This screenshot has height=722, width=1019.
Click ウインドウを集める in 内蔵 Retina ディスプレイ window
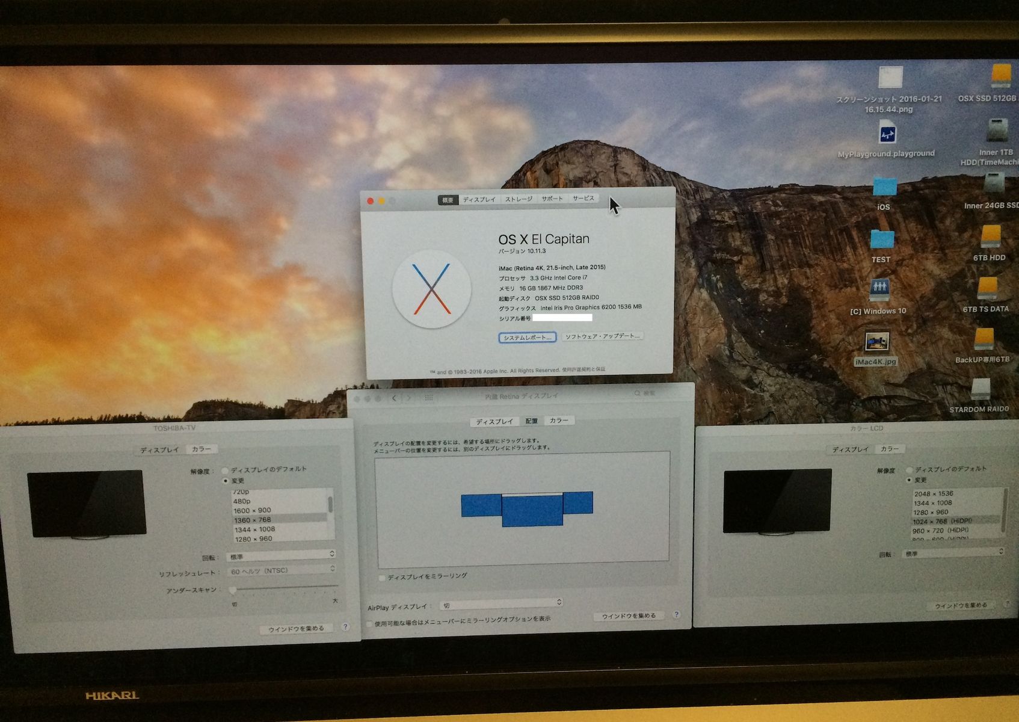click(x=629, y=616)
